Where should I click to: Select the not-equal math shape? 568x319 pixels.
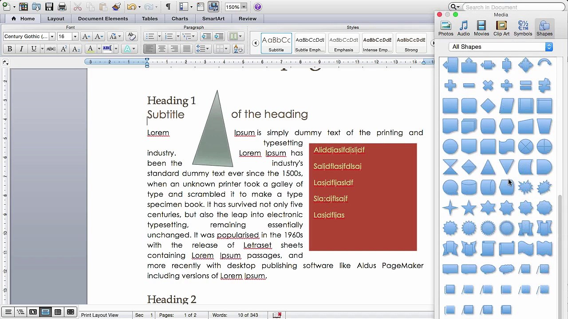coord(544,85)
